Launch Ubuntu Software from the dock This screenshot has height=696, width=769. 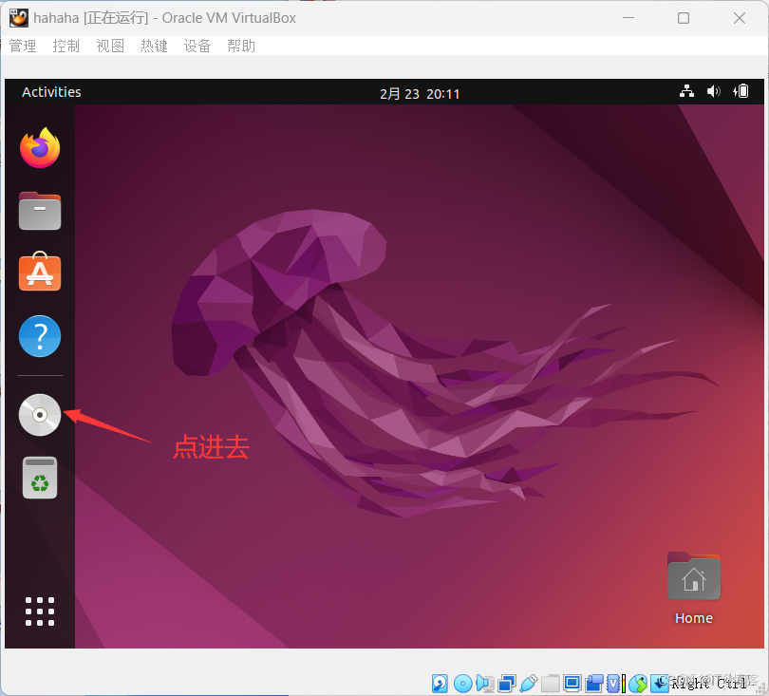39,273
